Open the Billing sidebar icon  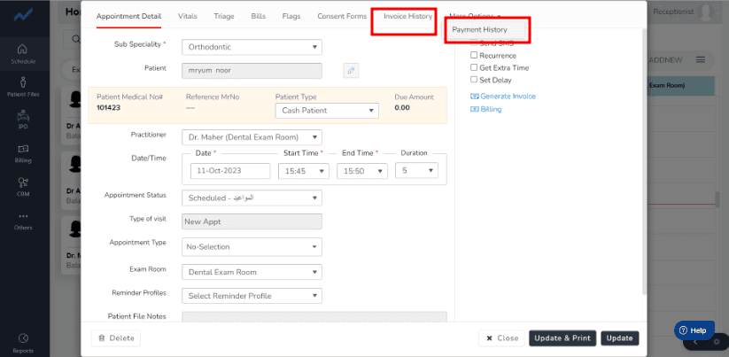pos(23,149)
